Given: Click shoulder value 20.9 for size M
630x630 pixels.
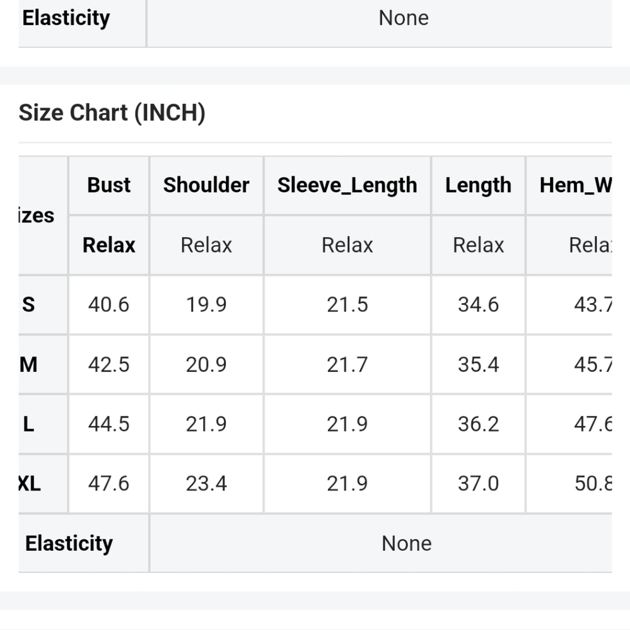Looking at the screenshot, I should point(206,364).
